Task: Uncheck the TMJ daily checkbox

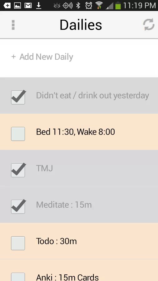Action: (x=18, y=170)
